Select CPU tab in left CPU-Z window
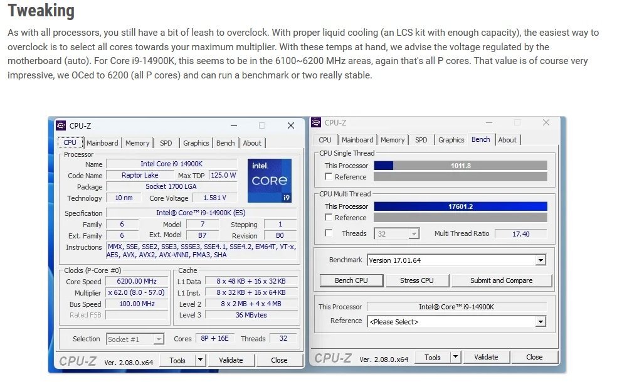The height and width of the screenshot is (389, 617). [x=70, y=142]
